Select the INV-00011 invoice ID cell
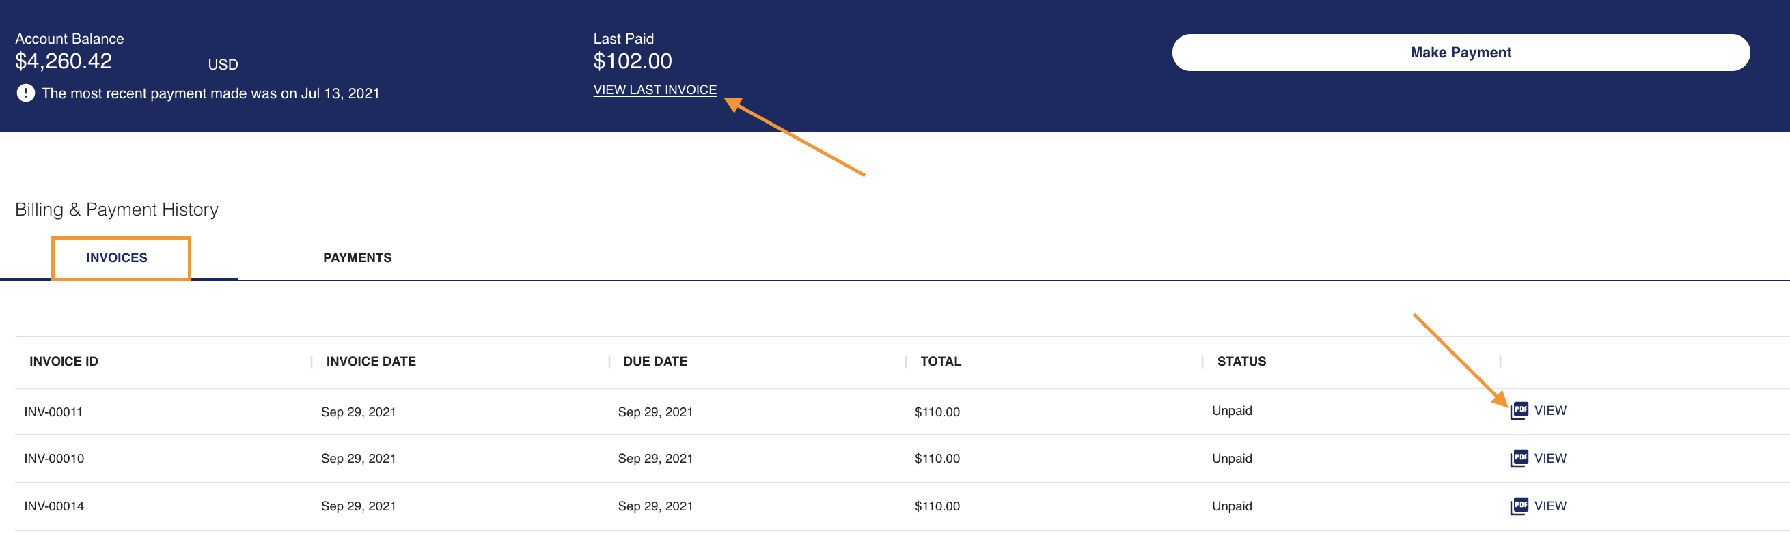Viewport: 1790px width, 533px height. 53,412
